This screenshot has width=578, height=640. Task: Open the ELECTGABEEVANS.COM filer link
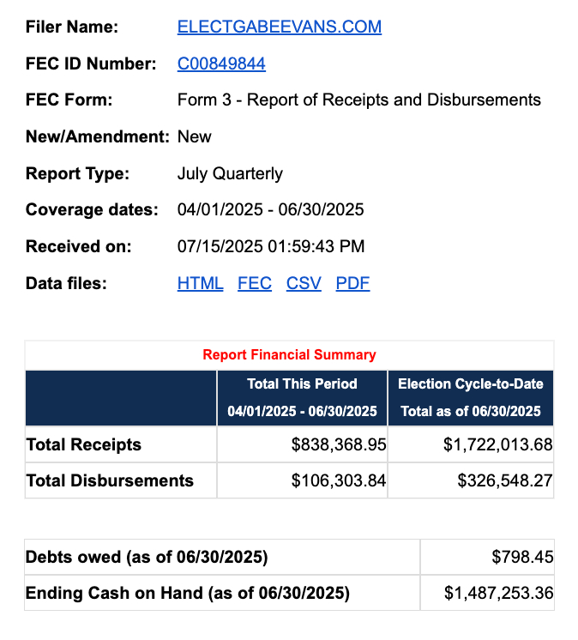(x=279, y=27)
